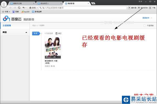Open the 下载 download button
Image resolution: width=157 pixels, height=104 pixels.
(x=152, y=8)
